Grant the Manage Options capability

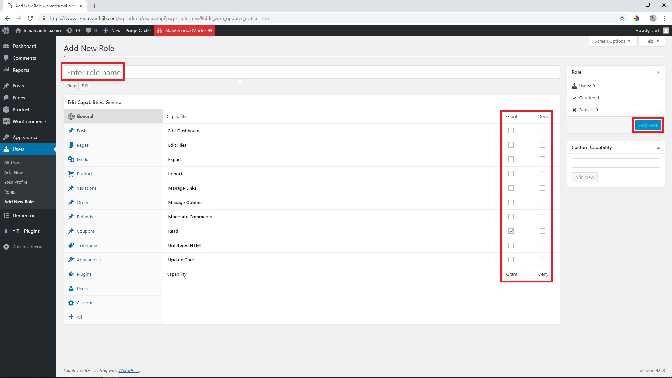(511, 202)
